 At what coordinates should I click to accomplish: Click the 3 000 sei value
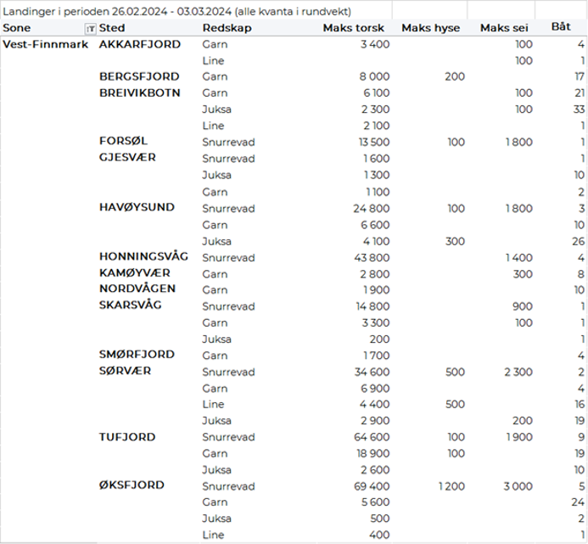tap(517, 486)
